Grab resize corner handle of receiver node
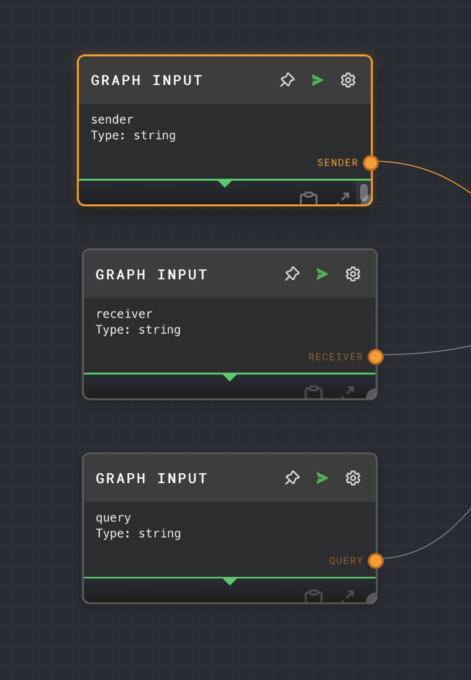 372,394
